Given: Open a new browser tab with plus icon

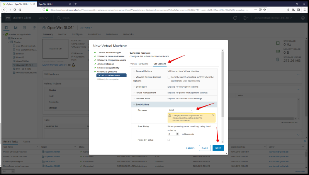Looking at the screenshot, I should click(76, 3).
